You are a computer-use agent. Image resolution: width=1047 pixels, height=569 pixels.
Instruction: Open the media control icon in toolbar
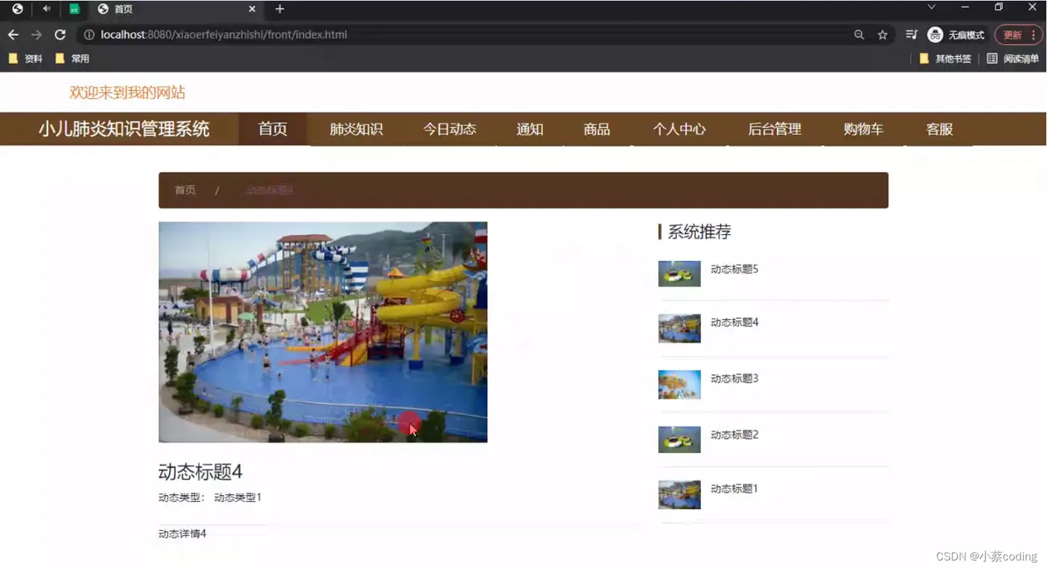pyautogui.click(x=911, y=34)
